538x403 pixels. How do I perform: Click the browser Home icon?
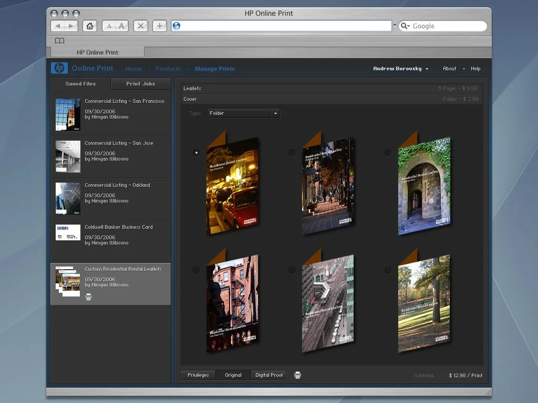click(90, 26)
